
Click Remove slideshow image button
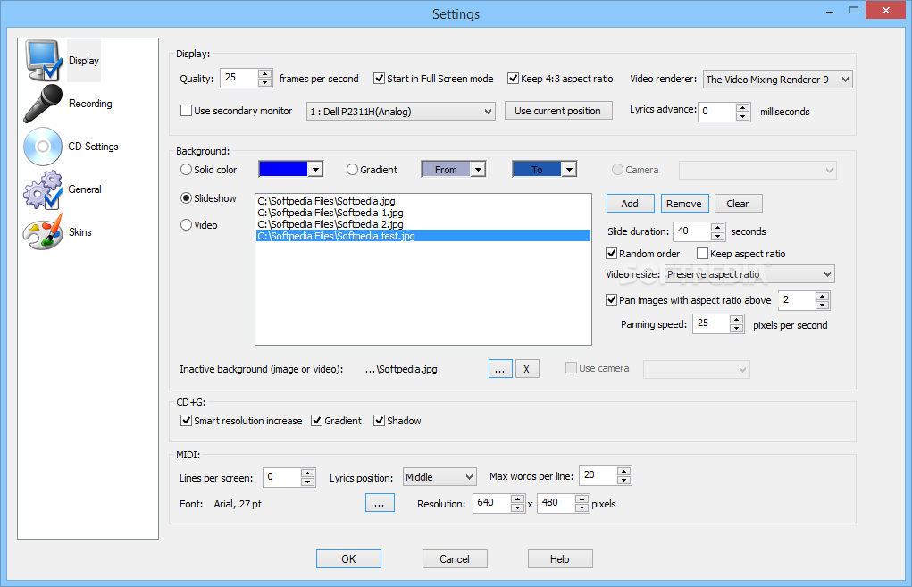coord(684,204)
